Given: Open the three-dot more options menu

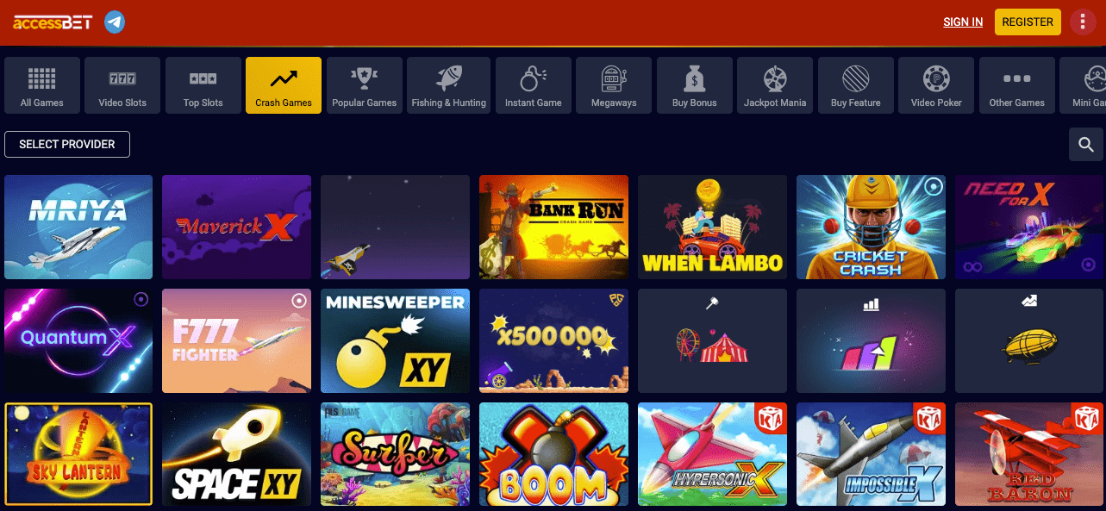Looking at the screenshot, I should pos(1083,22).
